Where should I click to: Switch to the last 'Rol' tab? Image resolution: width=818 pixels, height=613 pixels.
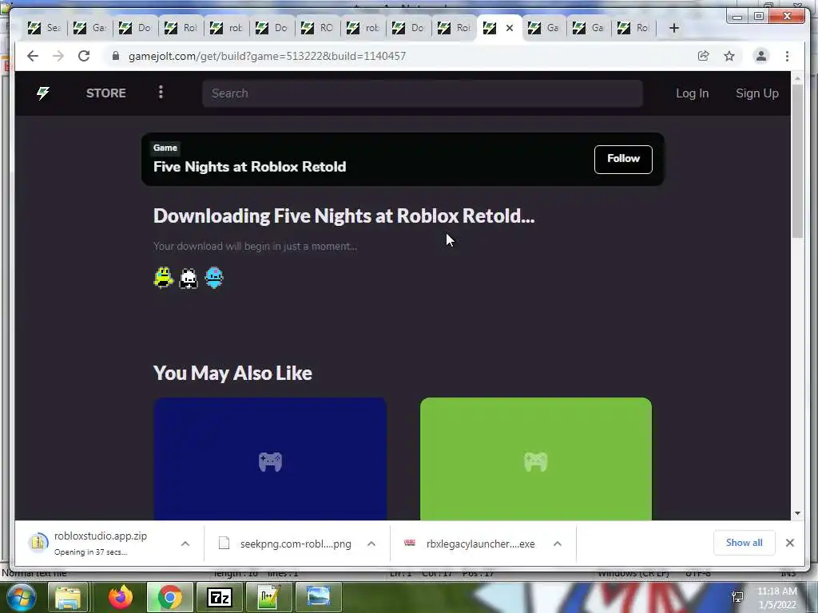(x=634, y=28)
